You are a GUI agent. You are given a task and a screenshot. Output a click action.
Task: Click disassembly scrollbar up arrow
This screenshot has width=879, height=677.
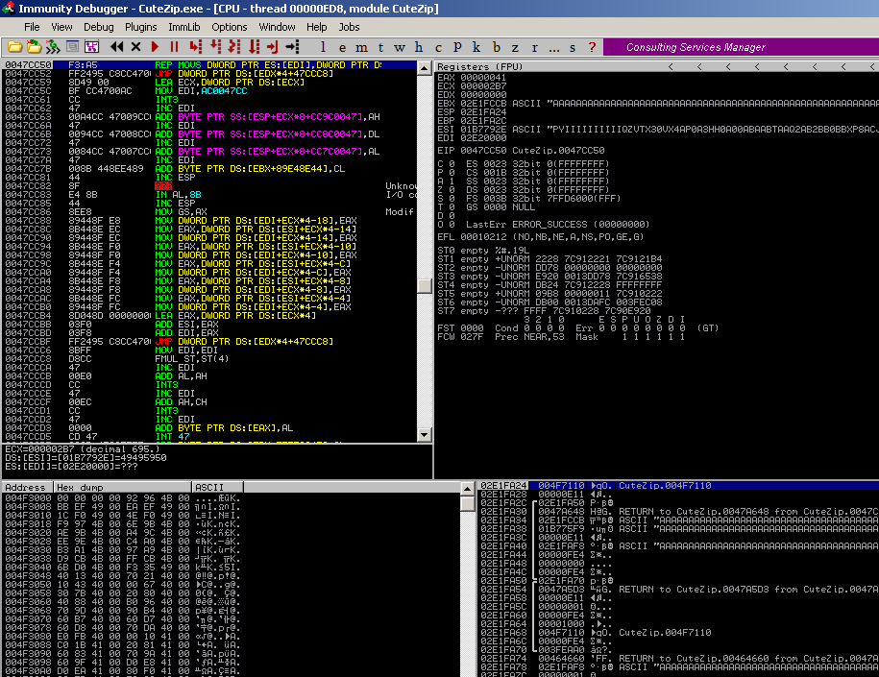click(x=425, y=67)
